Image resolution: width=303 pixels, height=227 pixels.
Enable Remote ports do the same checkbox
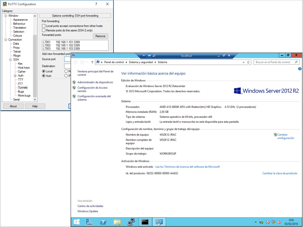point(44,30)
